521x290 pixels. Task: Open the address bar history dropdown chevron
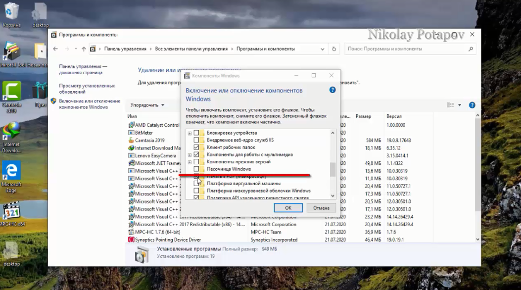click(322, 49)
